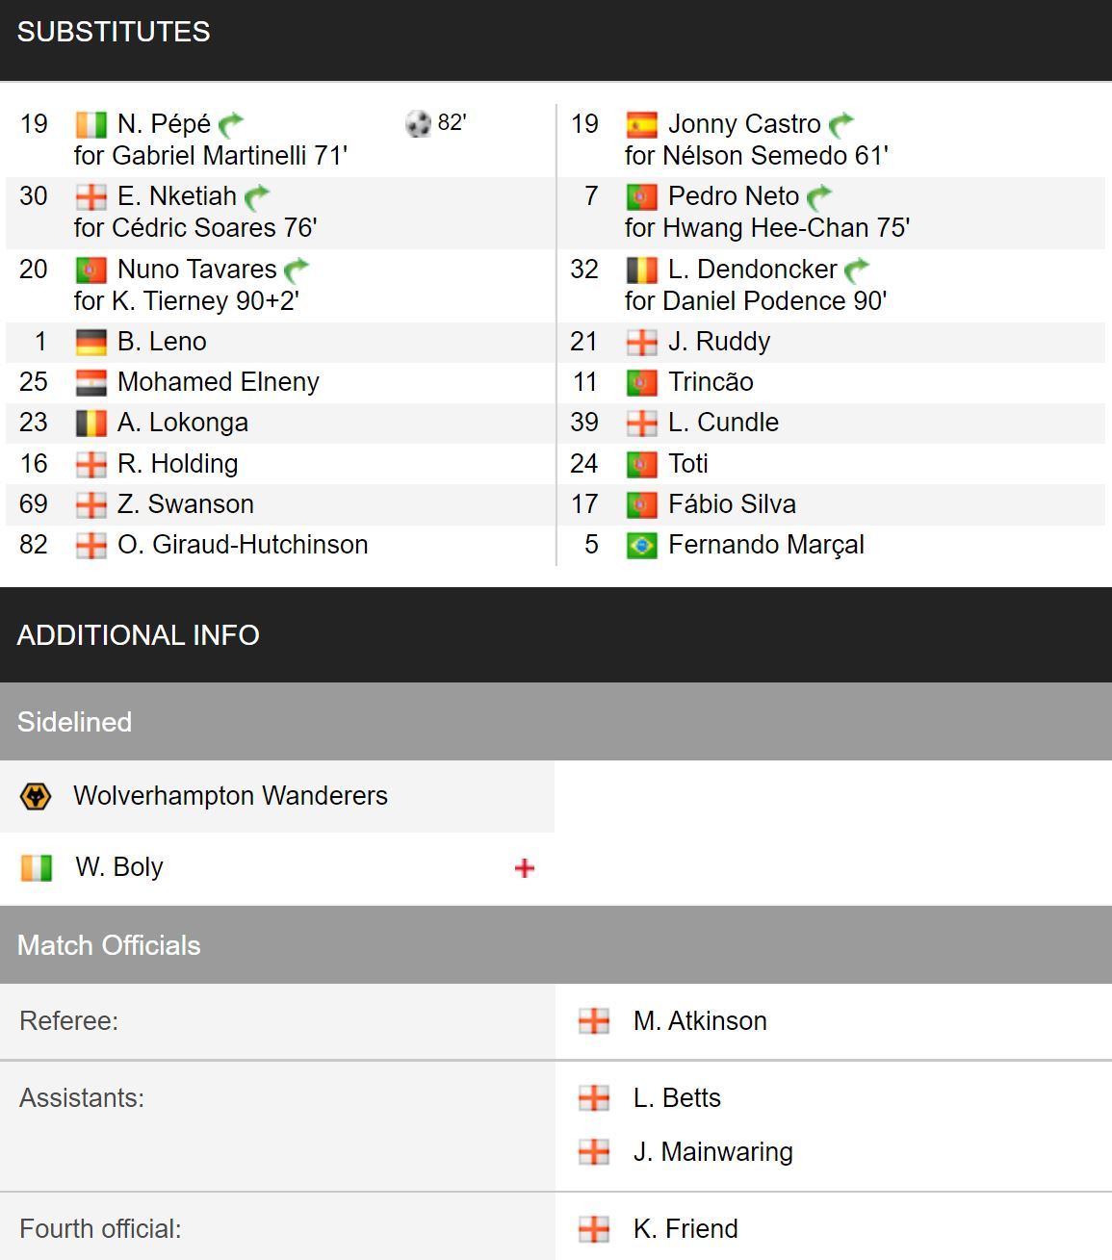Open N. Pépé player profile
This screenshot has width=1112, height=1260.
pyautogui.click(x=164, y=124)
